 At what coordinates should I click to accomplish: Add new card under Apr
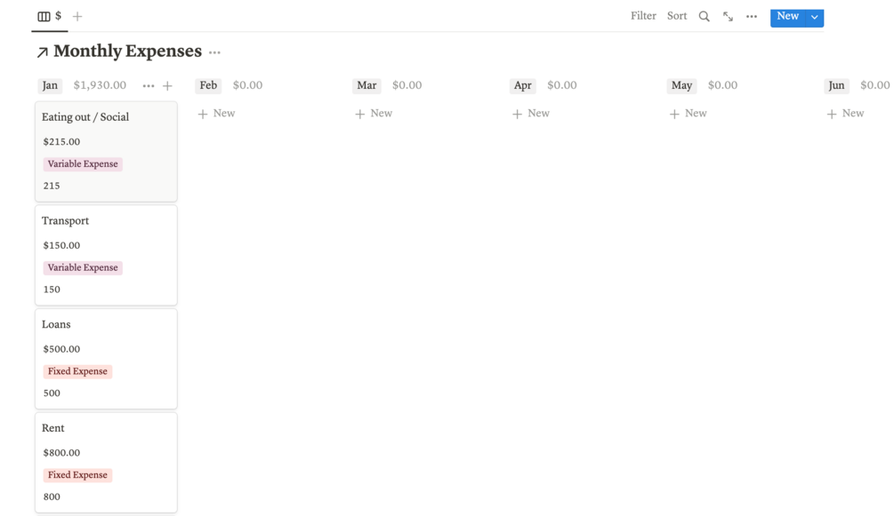click(531, 114)
